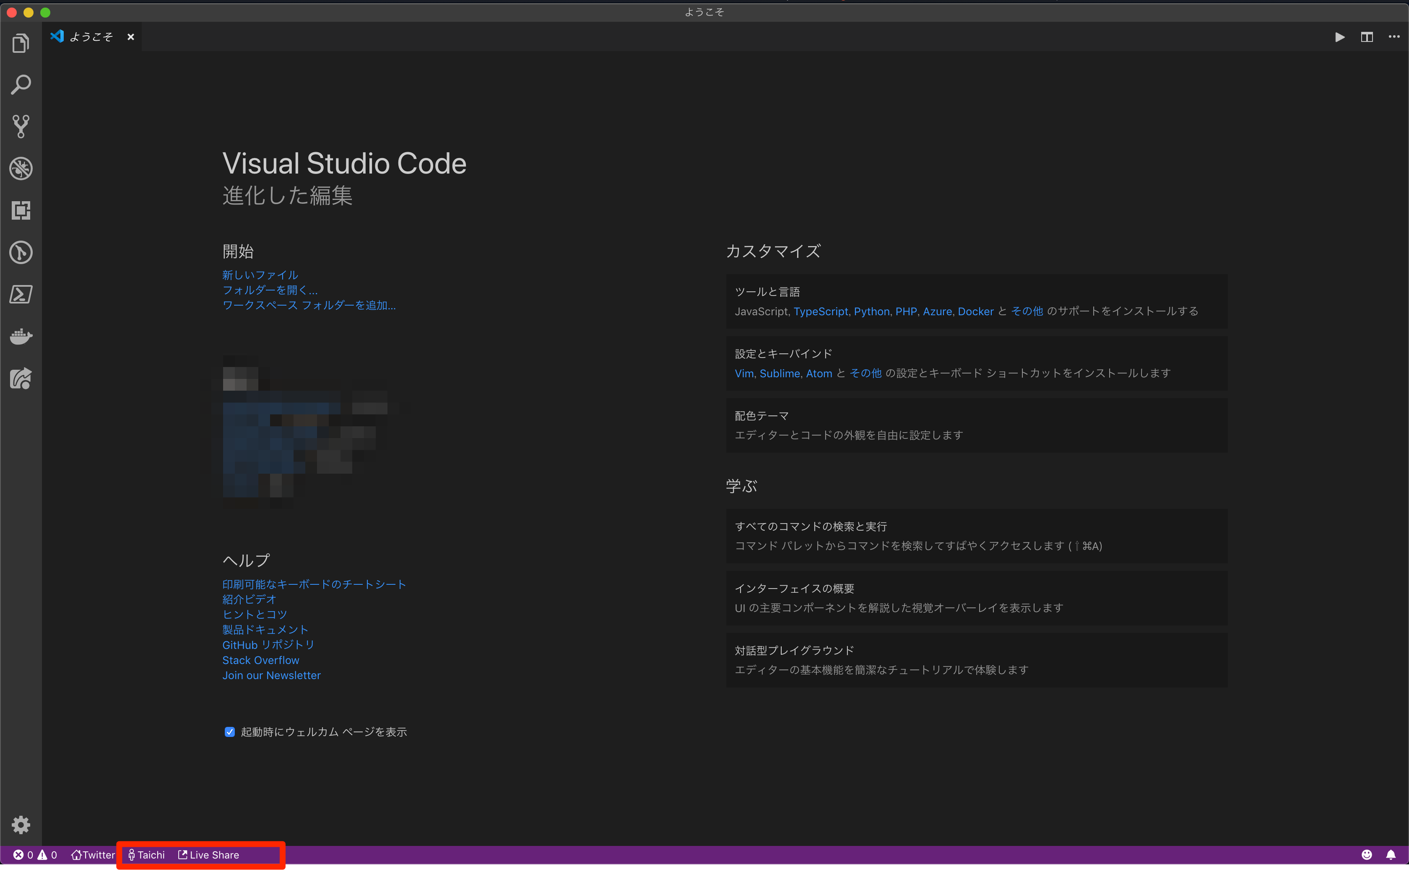
Task: Open the Search view in activity bar
Action: pyautogui.click(x=21, y=85)
